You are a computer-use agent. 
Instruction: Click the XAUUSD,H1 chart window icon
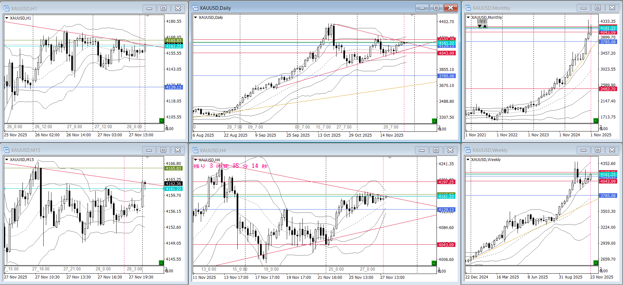tap(7, 8)
